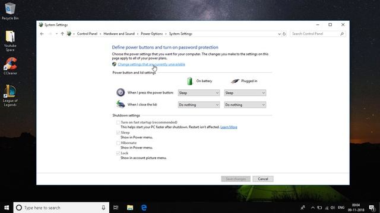Open File Explorer from the taskbar

click(x=130, y=208)
